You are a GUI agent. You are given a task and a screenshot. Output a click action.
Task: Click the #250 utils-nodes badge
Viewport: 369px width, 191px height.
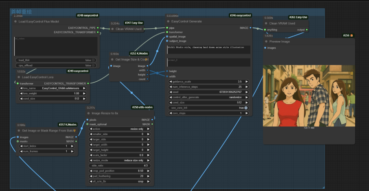[x=142, y=107]
